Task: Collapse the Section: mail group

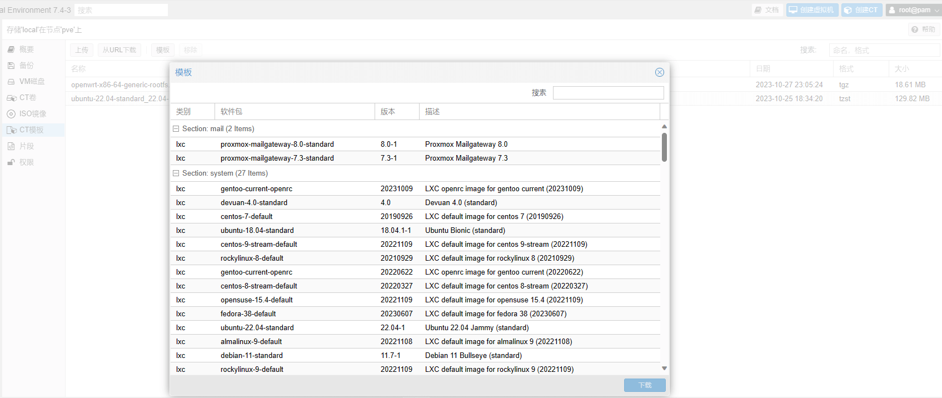Action: 176,129
